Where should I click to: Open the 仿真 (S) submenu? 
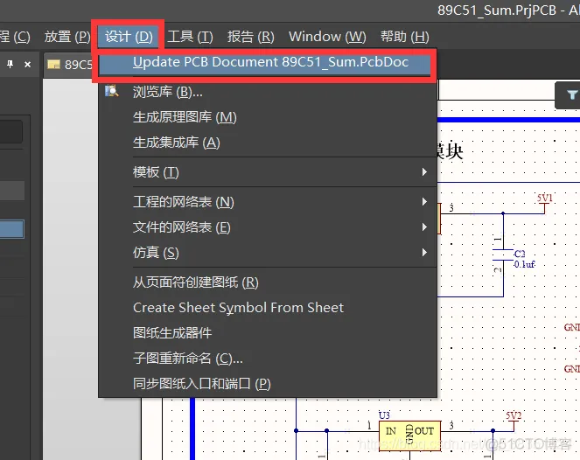point(268,253)
